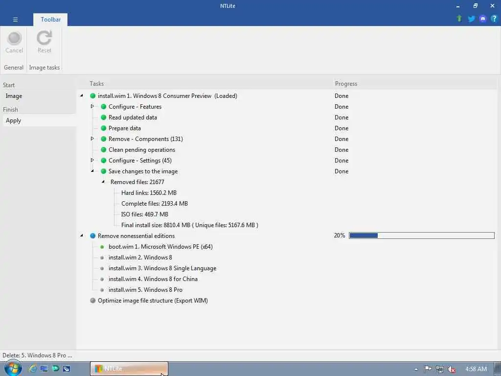Image resolution: width=501 pixels, height=376 pixels.
Task: Click muted volume tray icon
Action: (452, 369)
